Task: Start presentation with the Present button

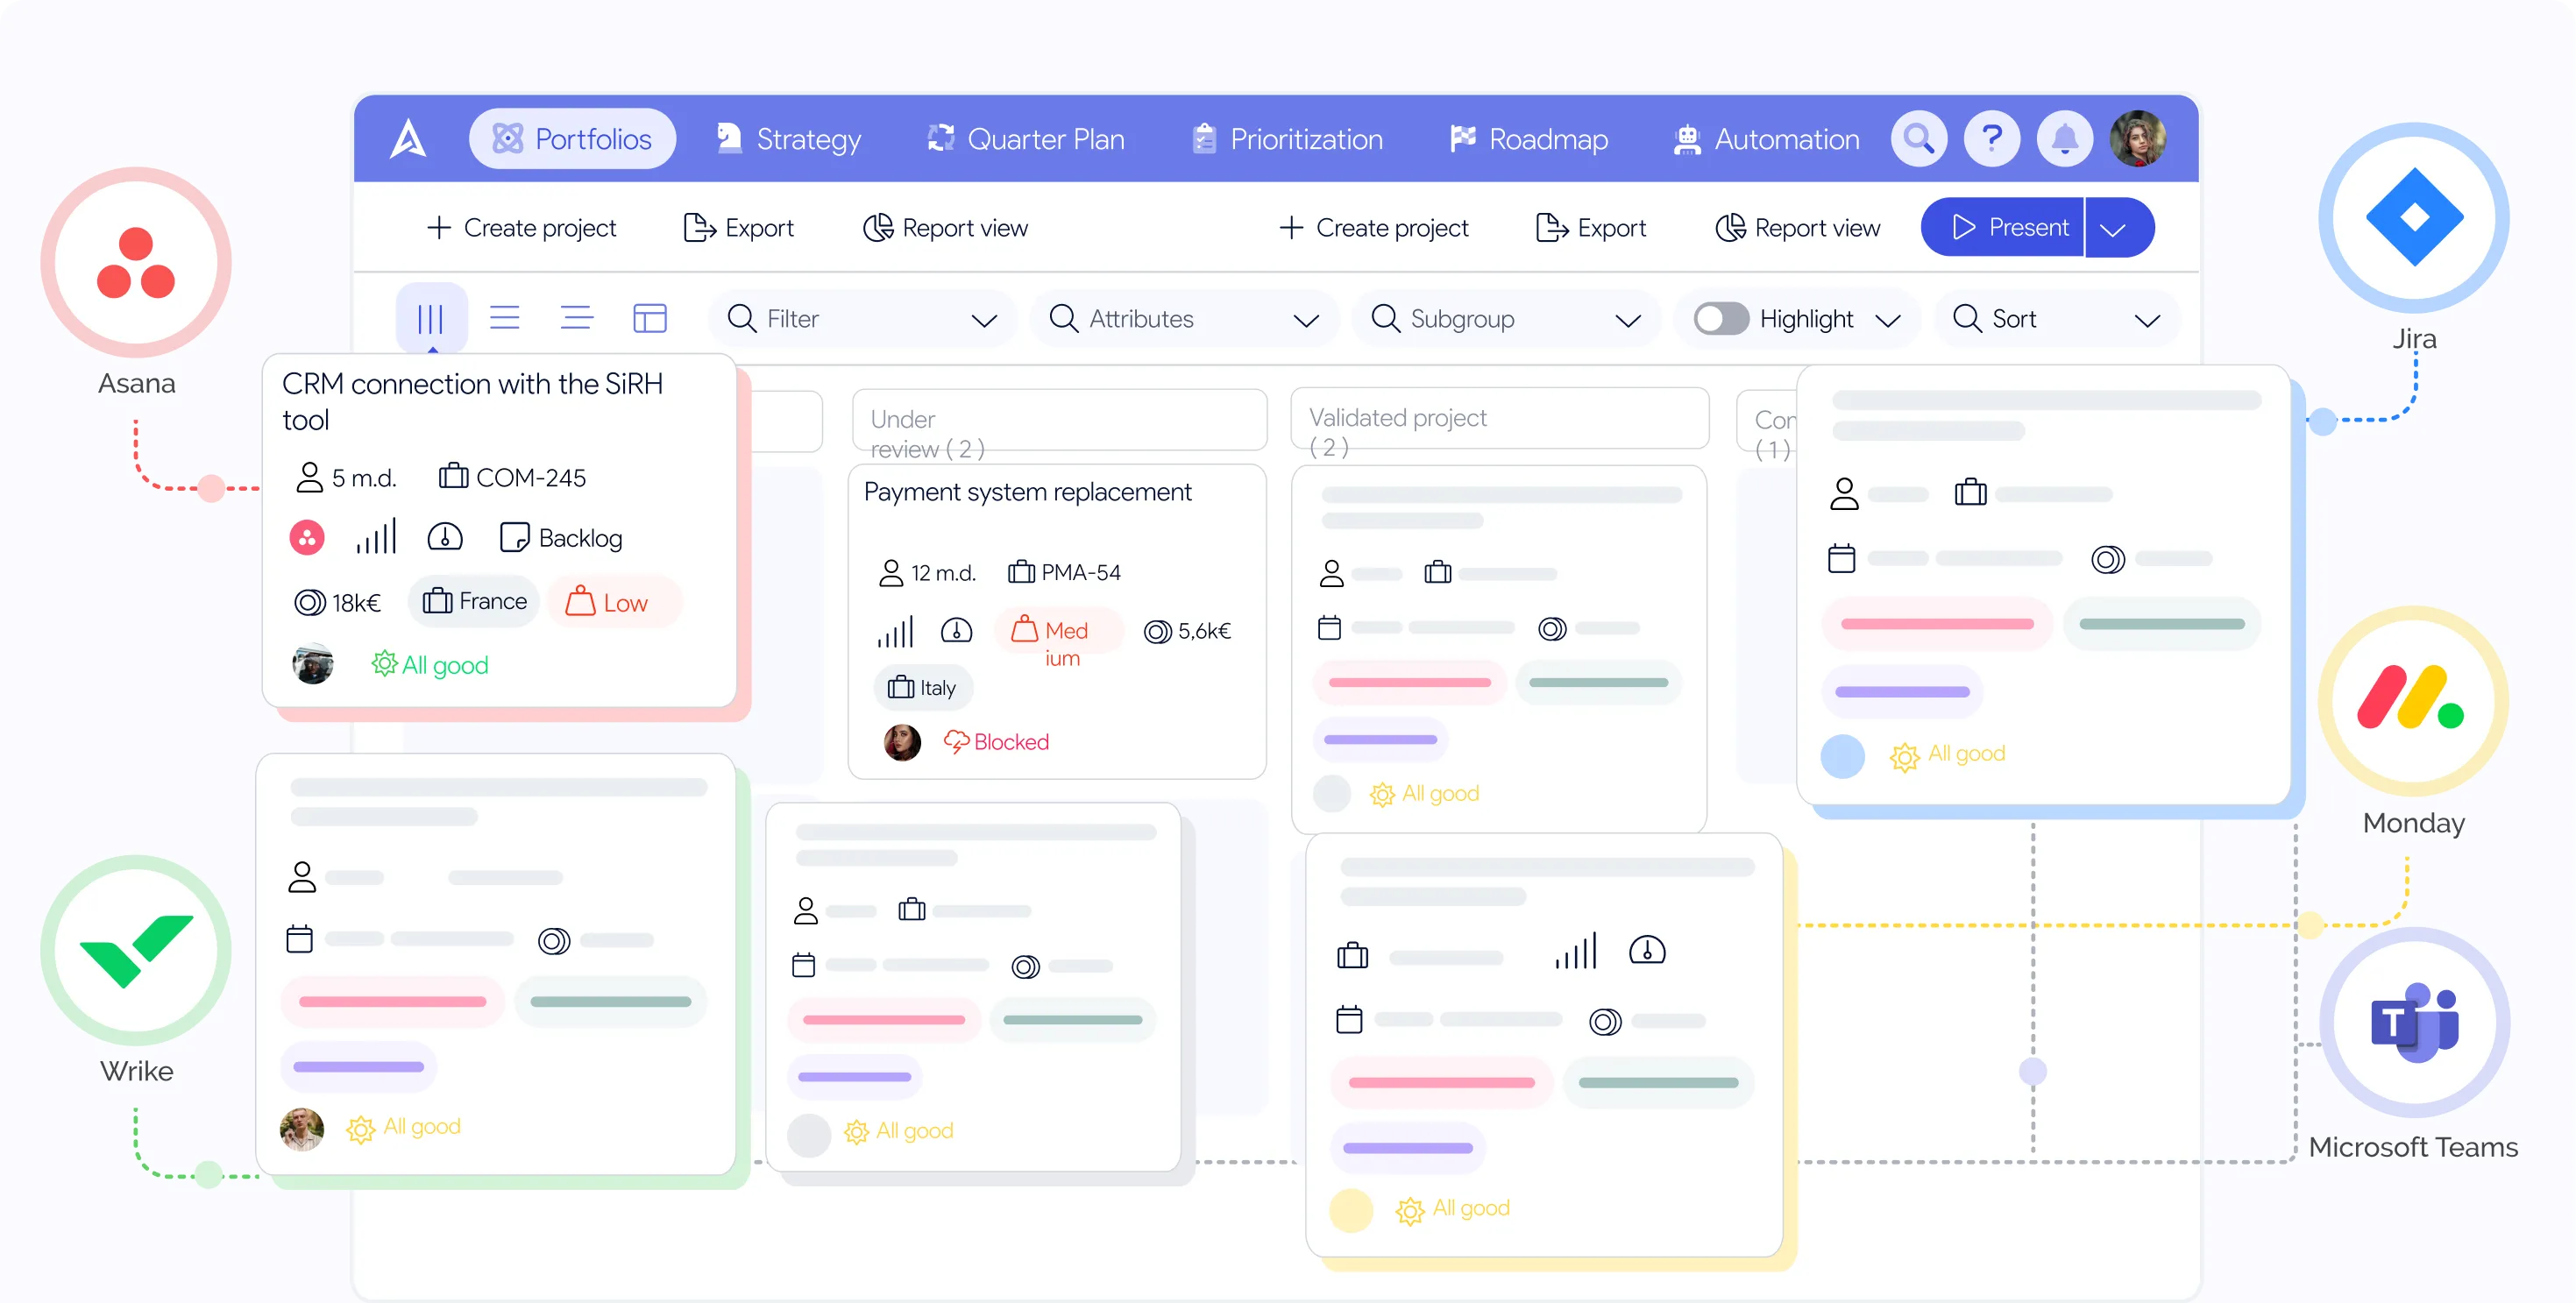Action: pos(2002,227)
